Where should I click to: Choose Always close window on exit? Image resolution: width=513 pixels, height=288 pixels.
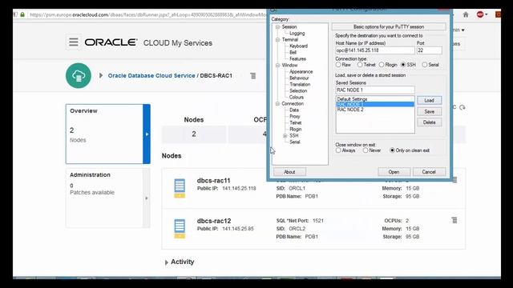[338, 150]
